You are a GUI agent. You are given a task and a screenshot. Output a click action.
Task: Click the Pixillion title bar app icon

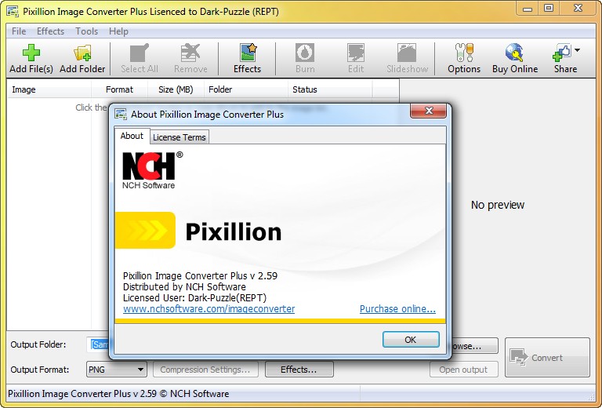tap(13, 11)
